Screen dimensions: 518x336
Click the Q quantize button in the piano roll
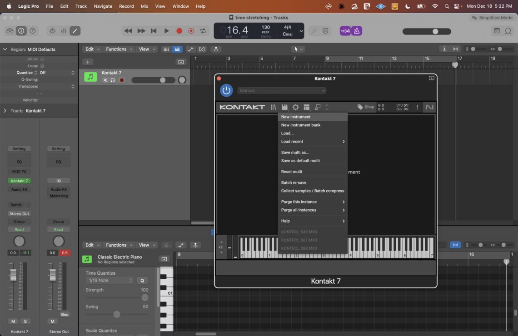point(142,280)
